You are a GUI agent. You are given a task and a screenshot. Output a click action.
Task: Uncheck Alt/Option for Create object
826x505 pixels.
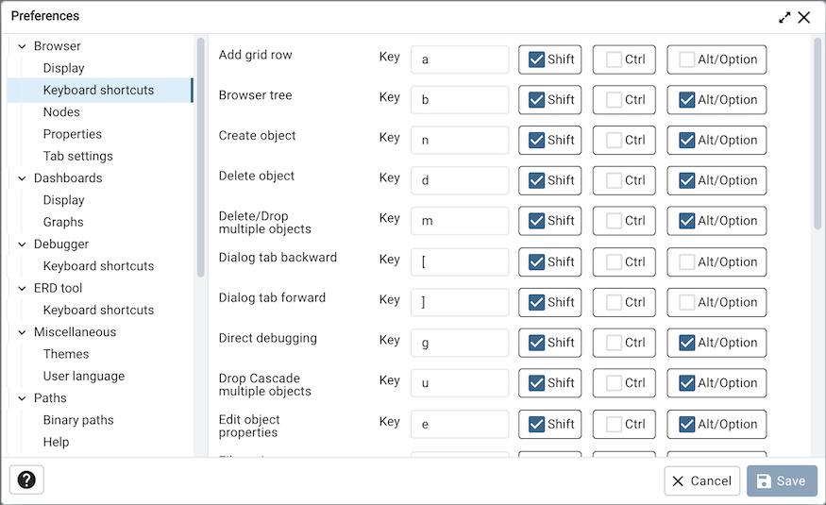pyautogui.click(x=687, y=141)
